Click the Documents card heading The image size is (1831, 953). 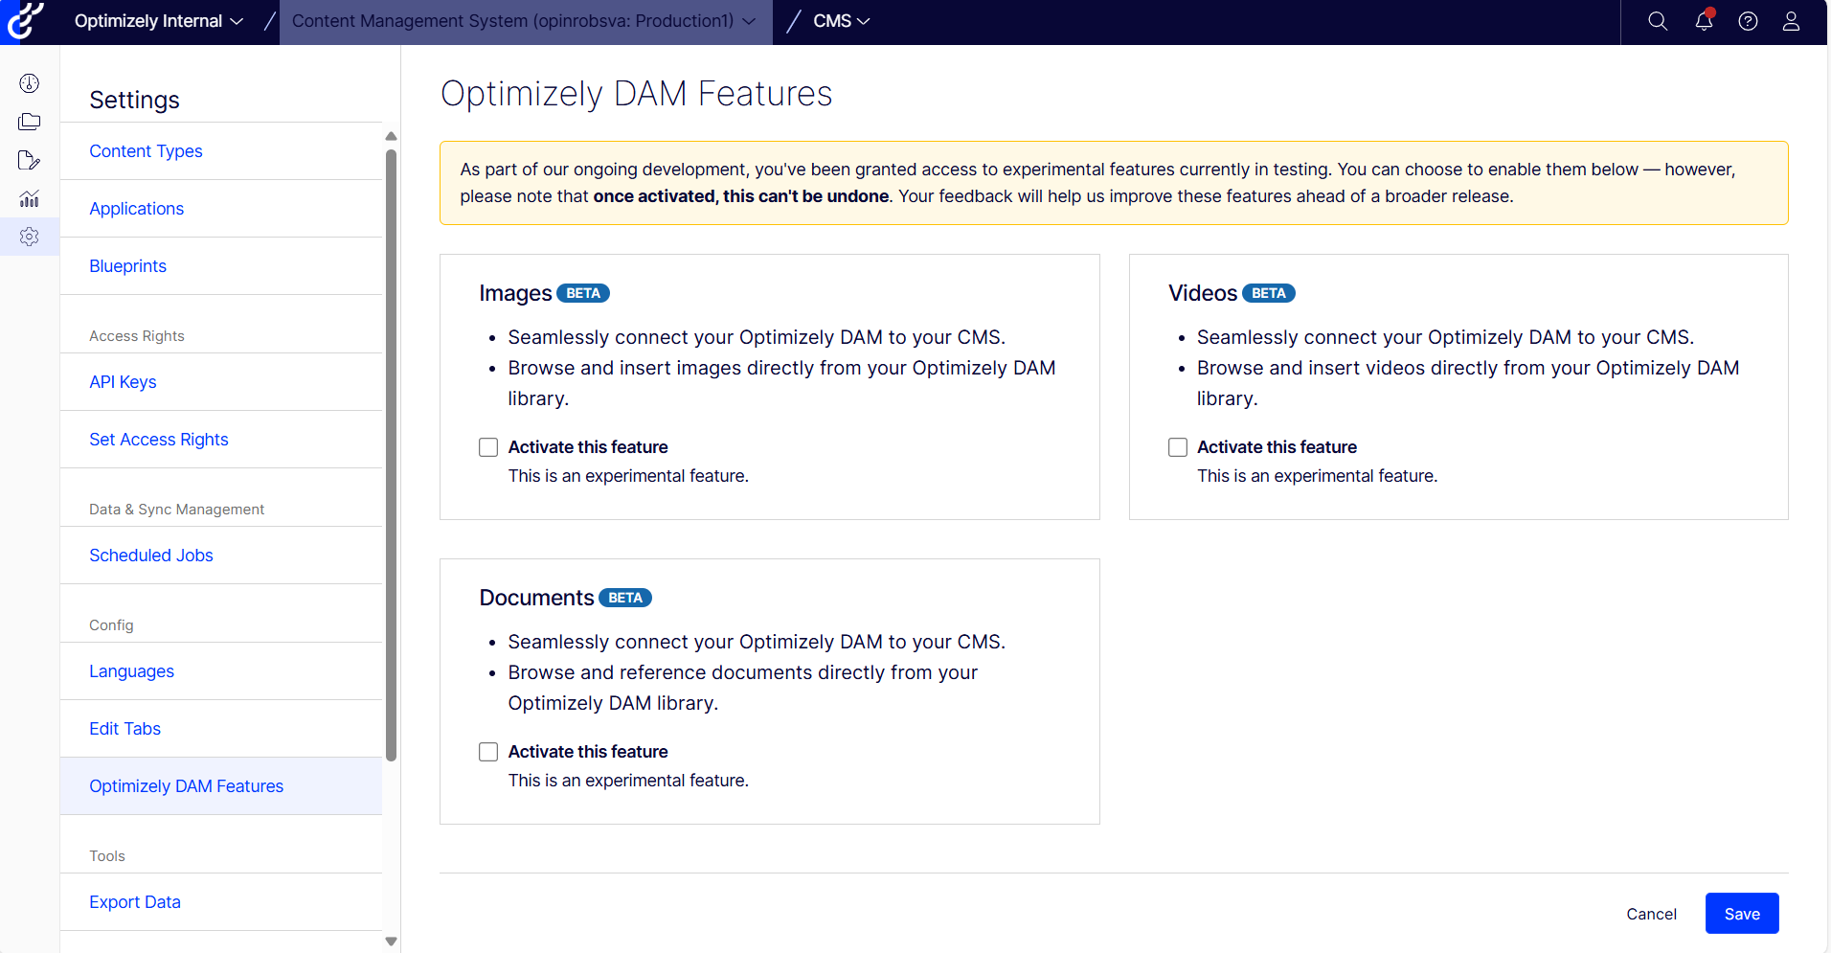(536, 598)
